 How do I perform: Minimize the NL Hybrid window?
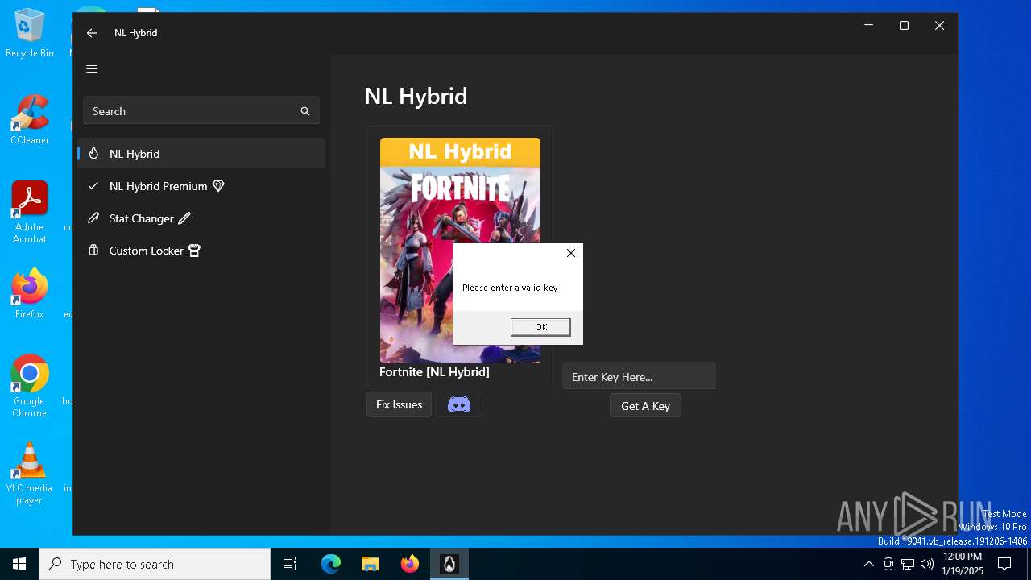(x=868, y=26)
